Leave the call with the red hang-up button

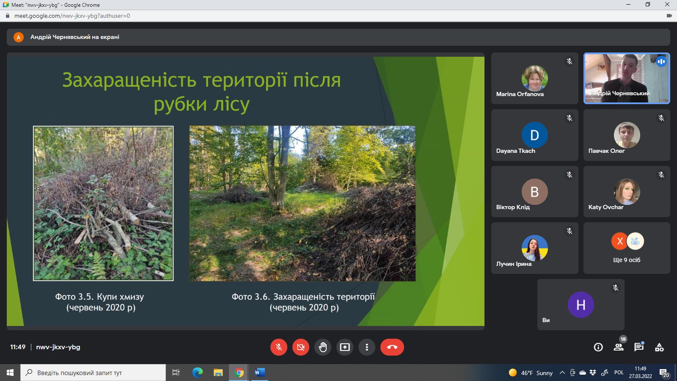[392, 347]
